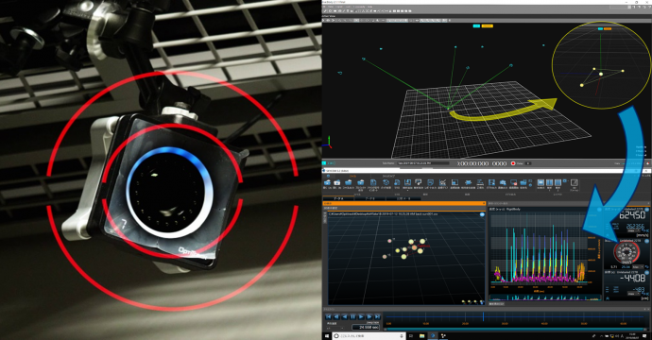652x340 pixels.
Task: Click the graph chart icon in the ribbon
Action: coord(443,182)
